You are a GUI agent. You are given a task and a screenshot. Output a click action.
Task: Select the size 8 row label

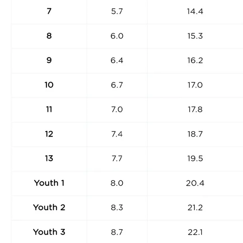(49, 36)
